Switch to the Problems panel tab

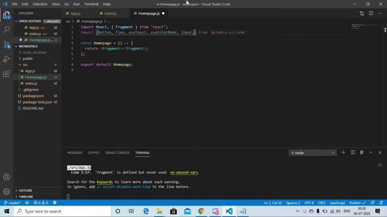(x=74, y=153)
